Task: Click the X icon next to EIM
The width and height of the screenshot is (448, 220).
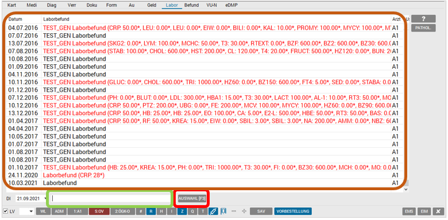Action: (x=438, y=211)
